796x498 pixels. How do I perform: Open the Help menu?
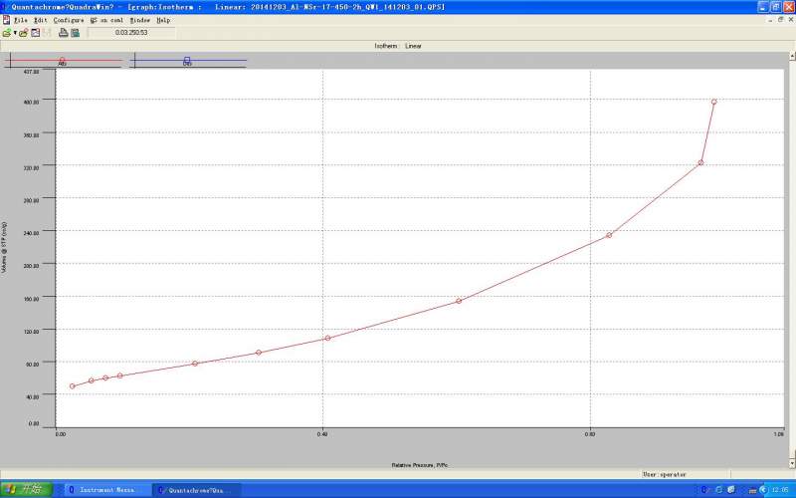pos(163,20)
